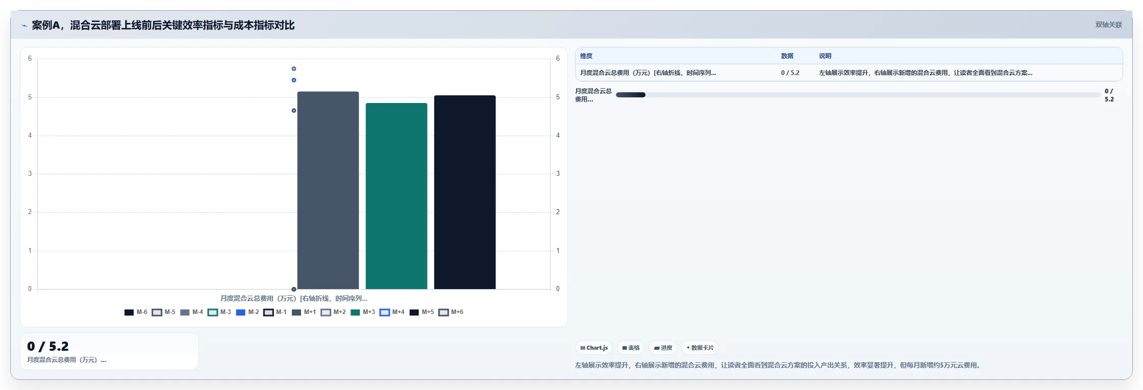Toggle the M+1 legend item
The width and height of the screenshot is (1143, 390).
coord(304,312)
